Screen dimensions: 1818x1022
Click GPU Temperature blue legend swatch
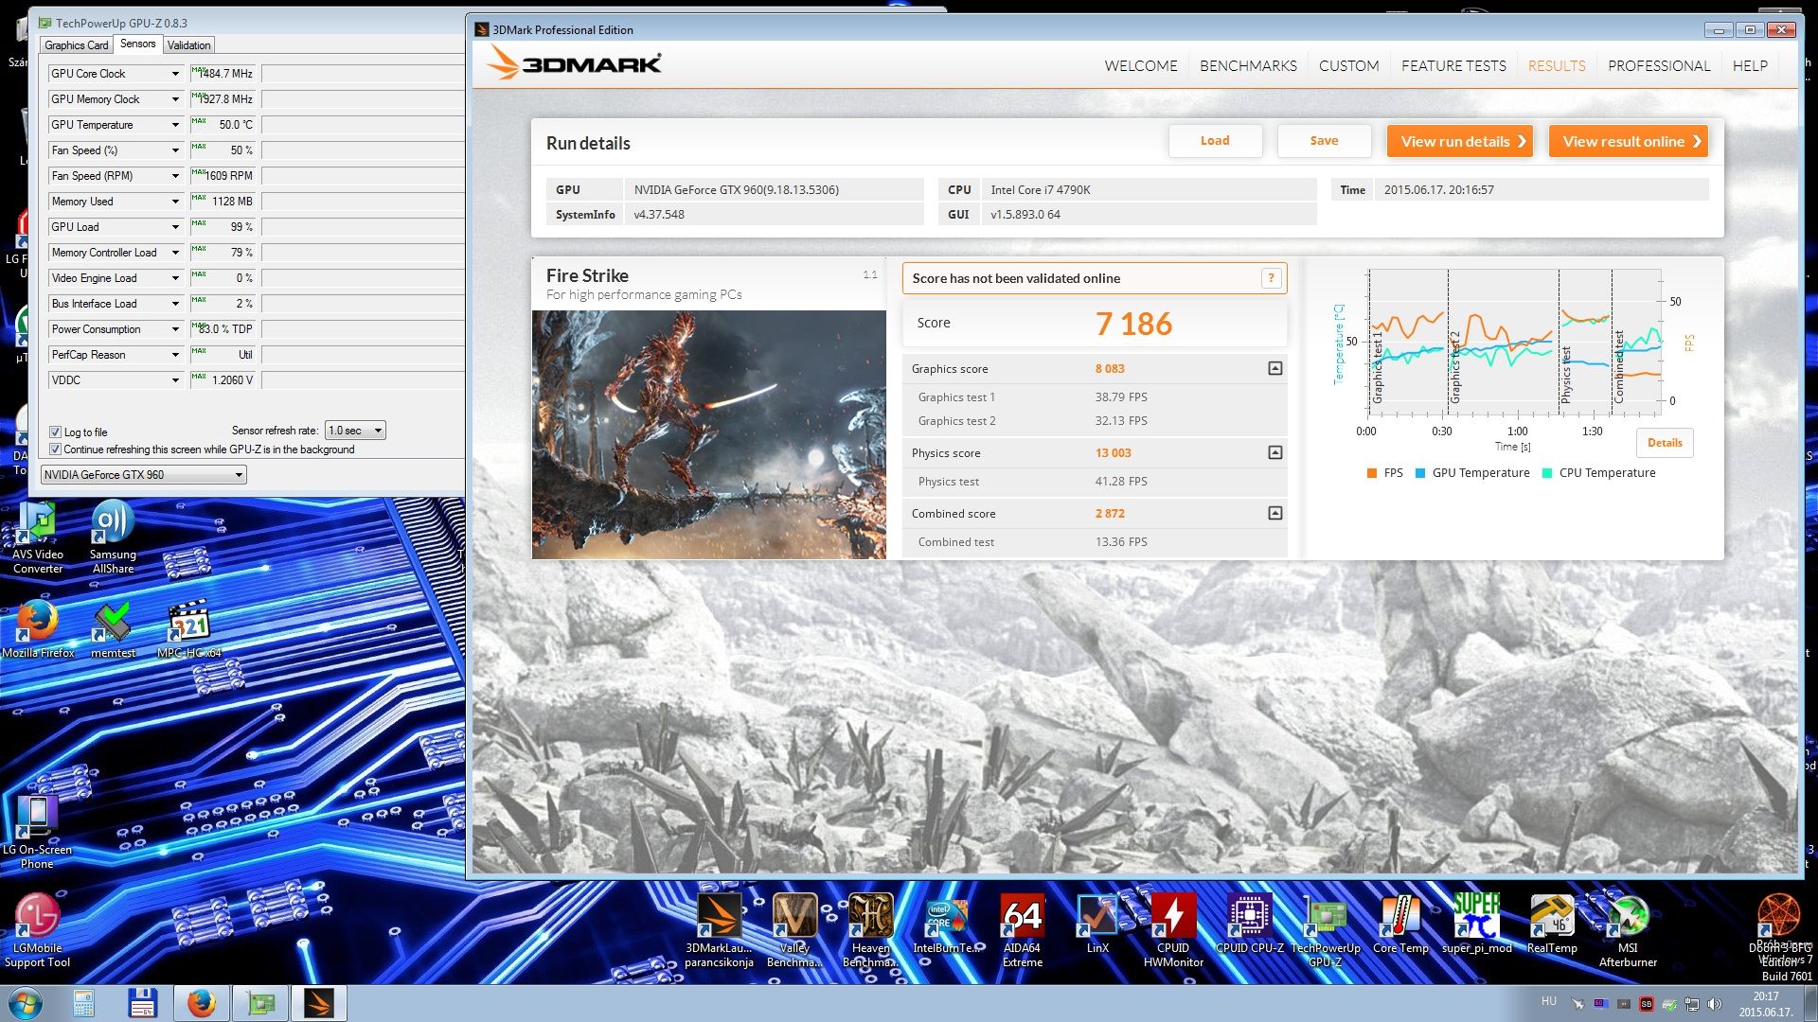(1420, 473)
